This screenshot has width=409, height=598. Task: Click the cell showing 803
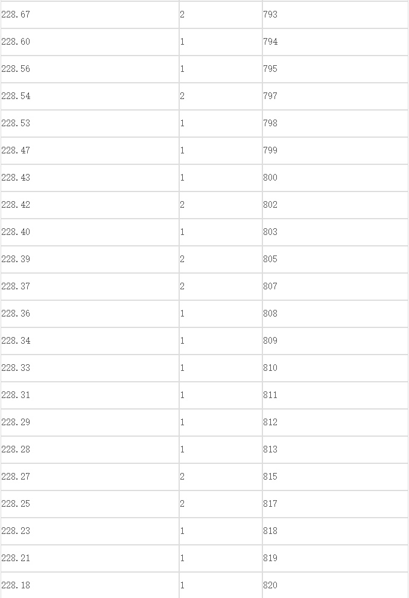point(335,233)
